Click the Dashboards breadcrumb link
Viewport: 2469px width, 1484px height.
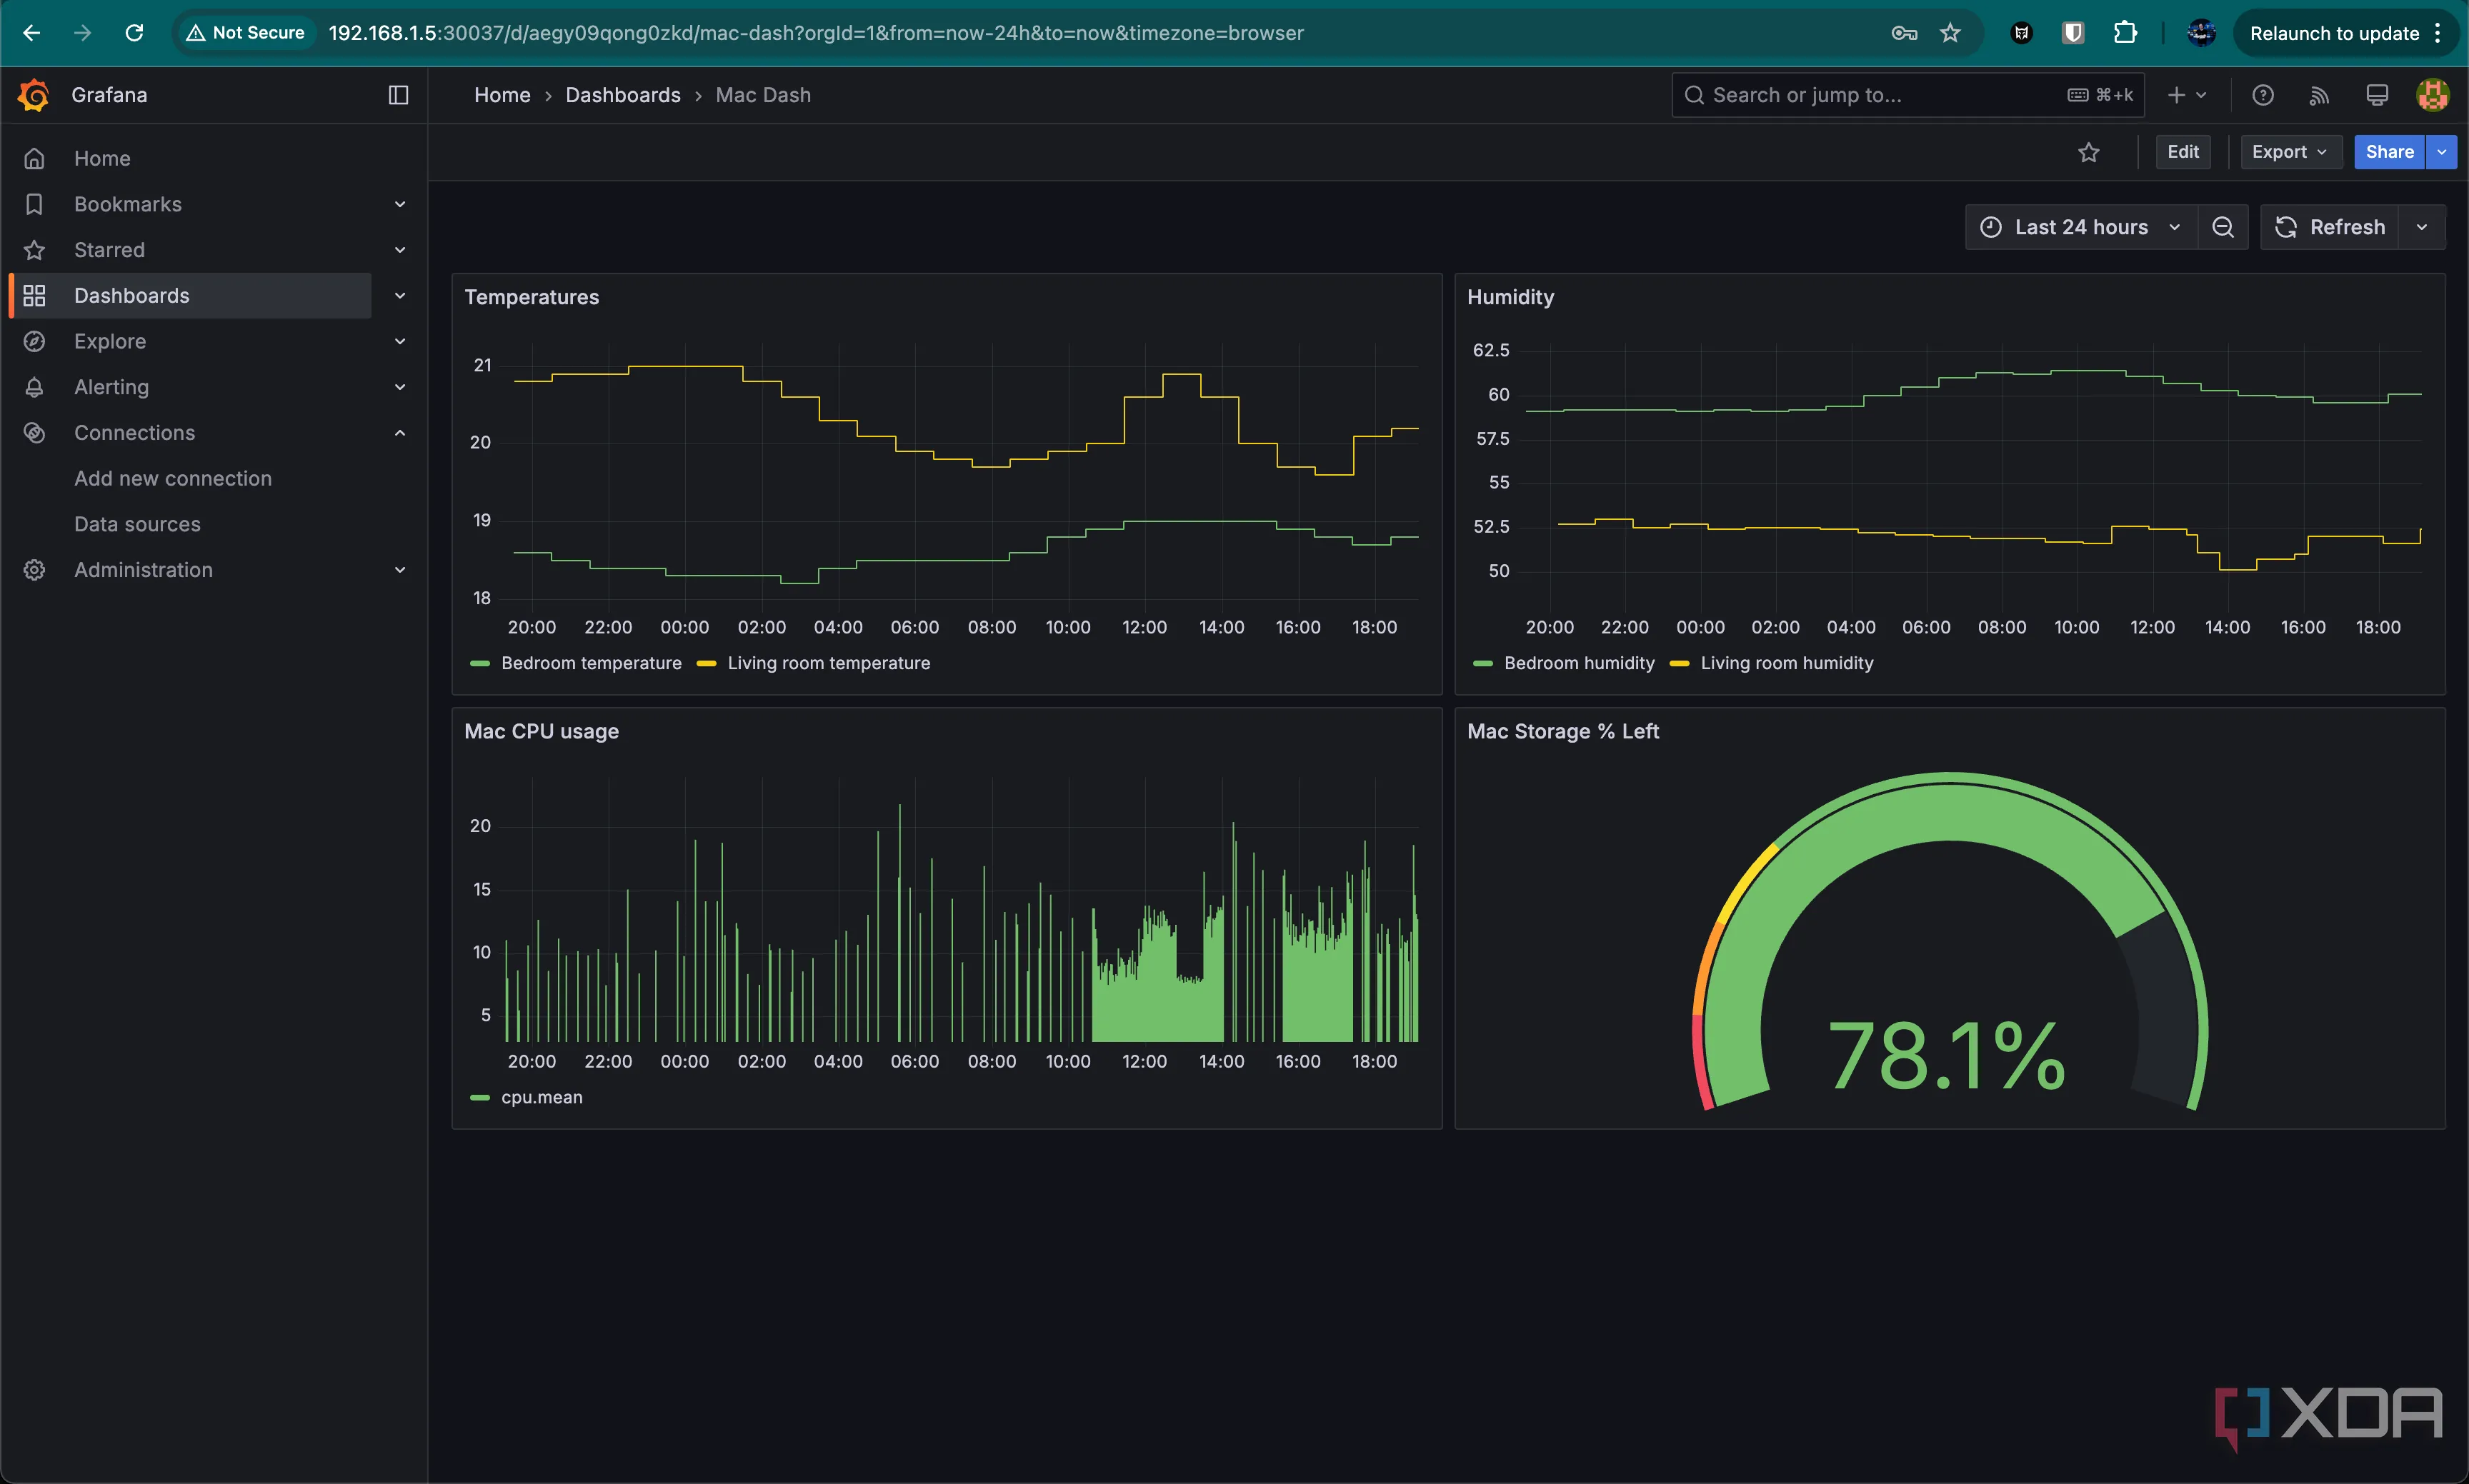click(x=622, y=95)
